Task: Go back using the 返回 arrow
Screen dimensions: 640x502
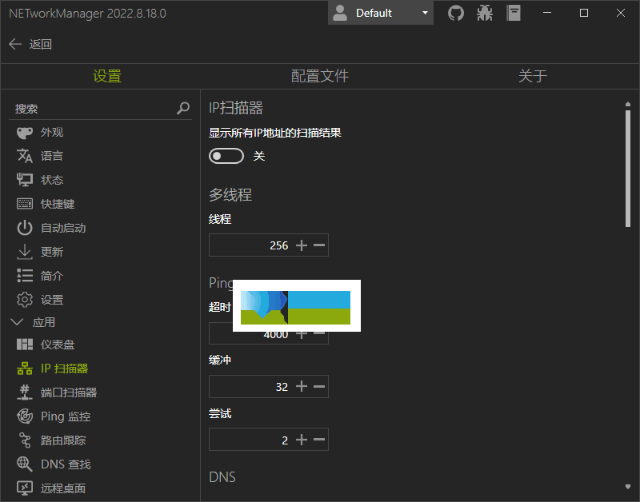Action: 15,44
